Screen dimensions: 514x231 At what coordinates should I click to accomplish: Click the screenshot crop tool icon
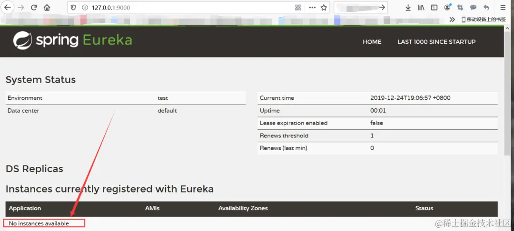(x=460, y=8)
